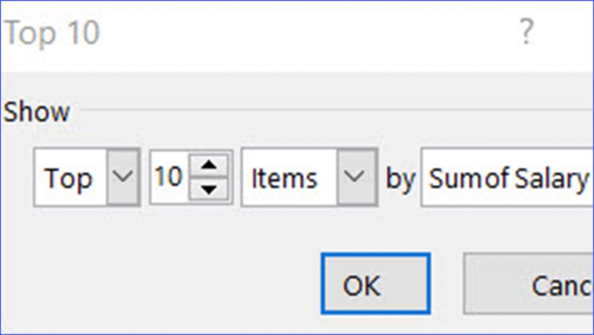Select the word Top in the combo box

[x=70, y=178]
